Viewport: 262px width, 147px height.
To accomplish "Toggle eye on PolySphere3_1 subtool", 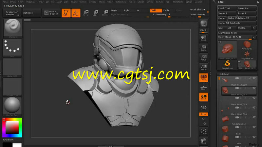I will (x=254, y=117).
